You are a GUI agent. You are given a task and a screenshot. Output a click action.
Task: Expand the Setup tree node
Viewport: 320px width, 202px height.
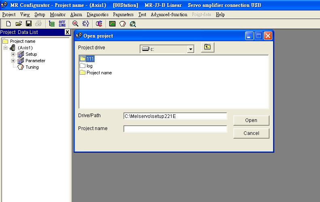13,54
